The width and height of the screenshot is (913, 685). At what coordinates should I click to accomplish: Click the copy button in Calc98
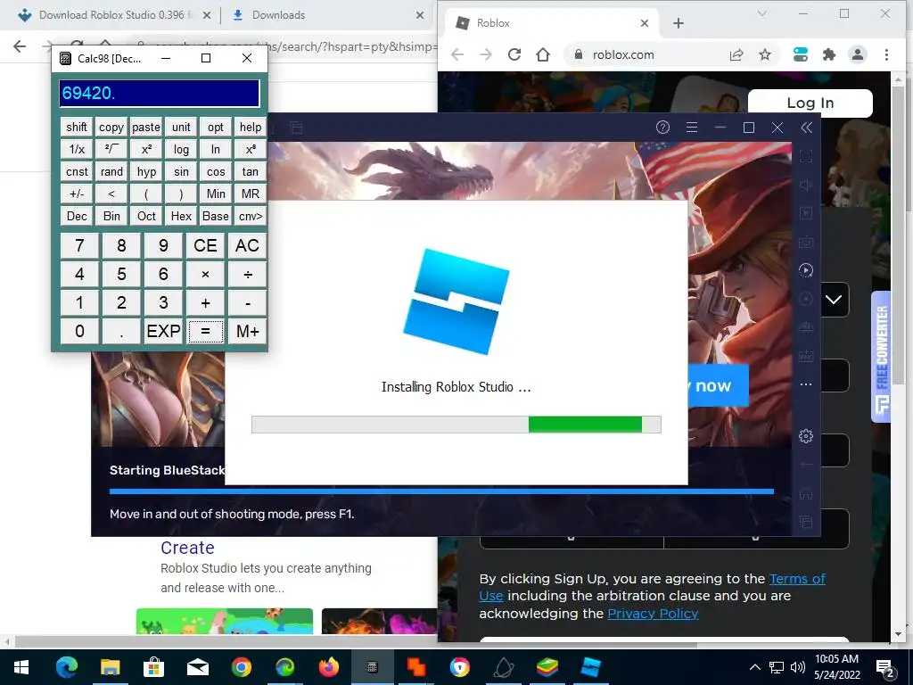(x=111, y=127)
